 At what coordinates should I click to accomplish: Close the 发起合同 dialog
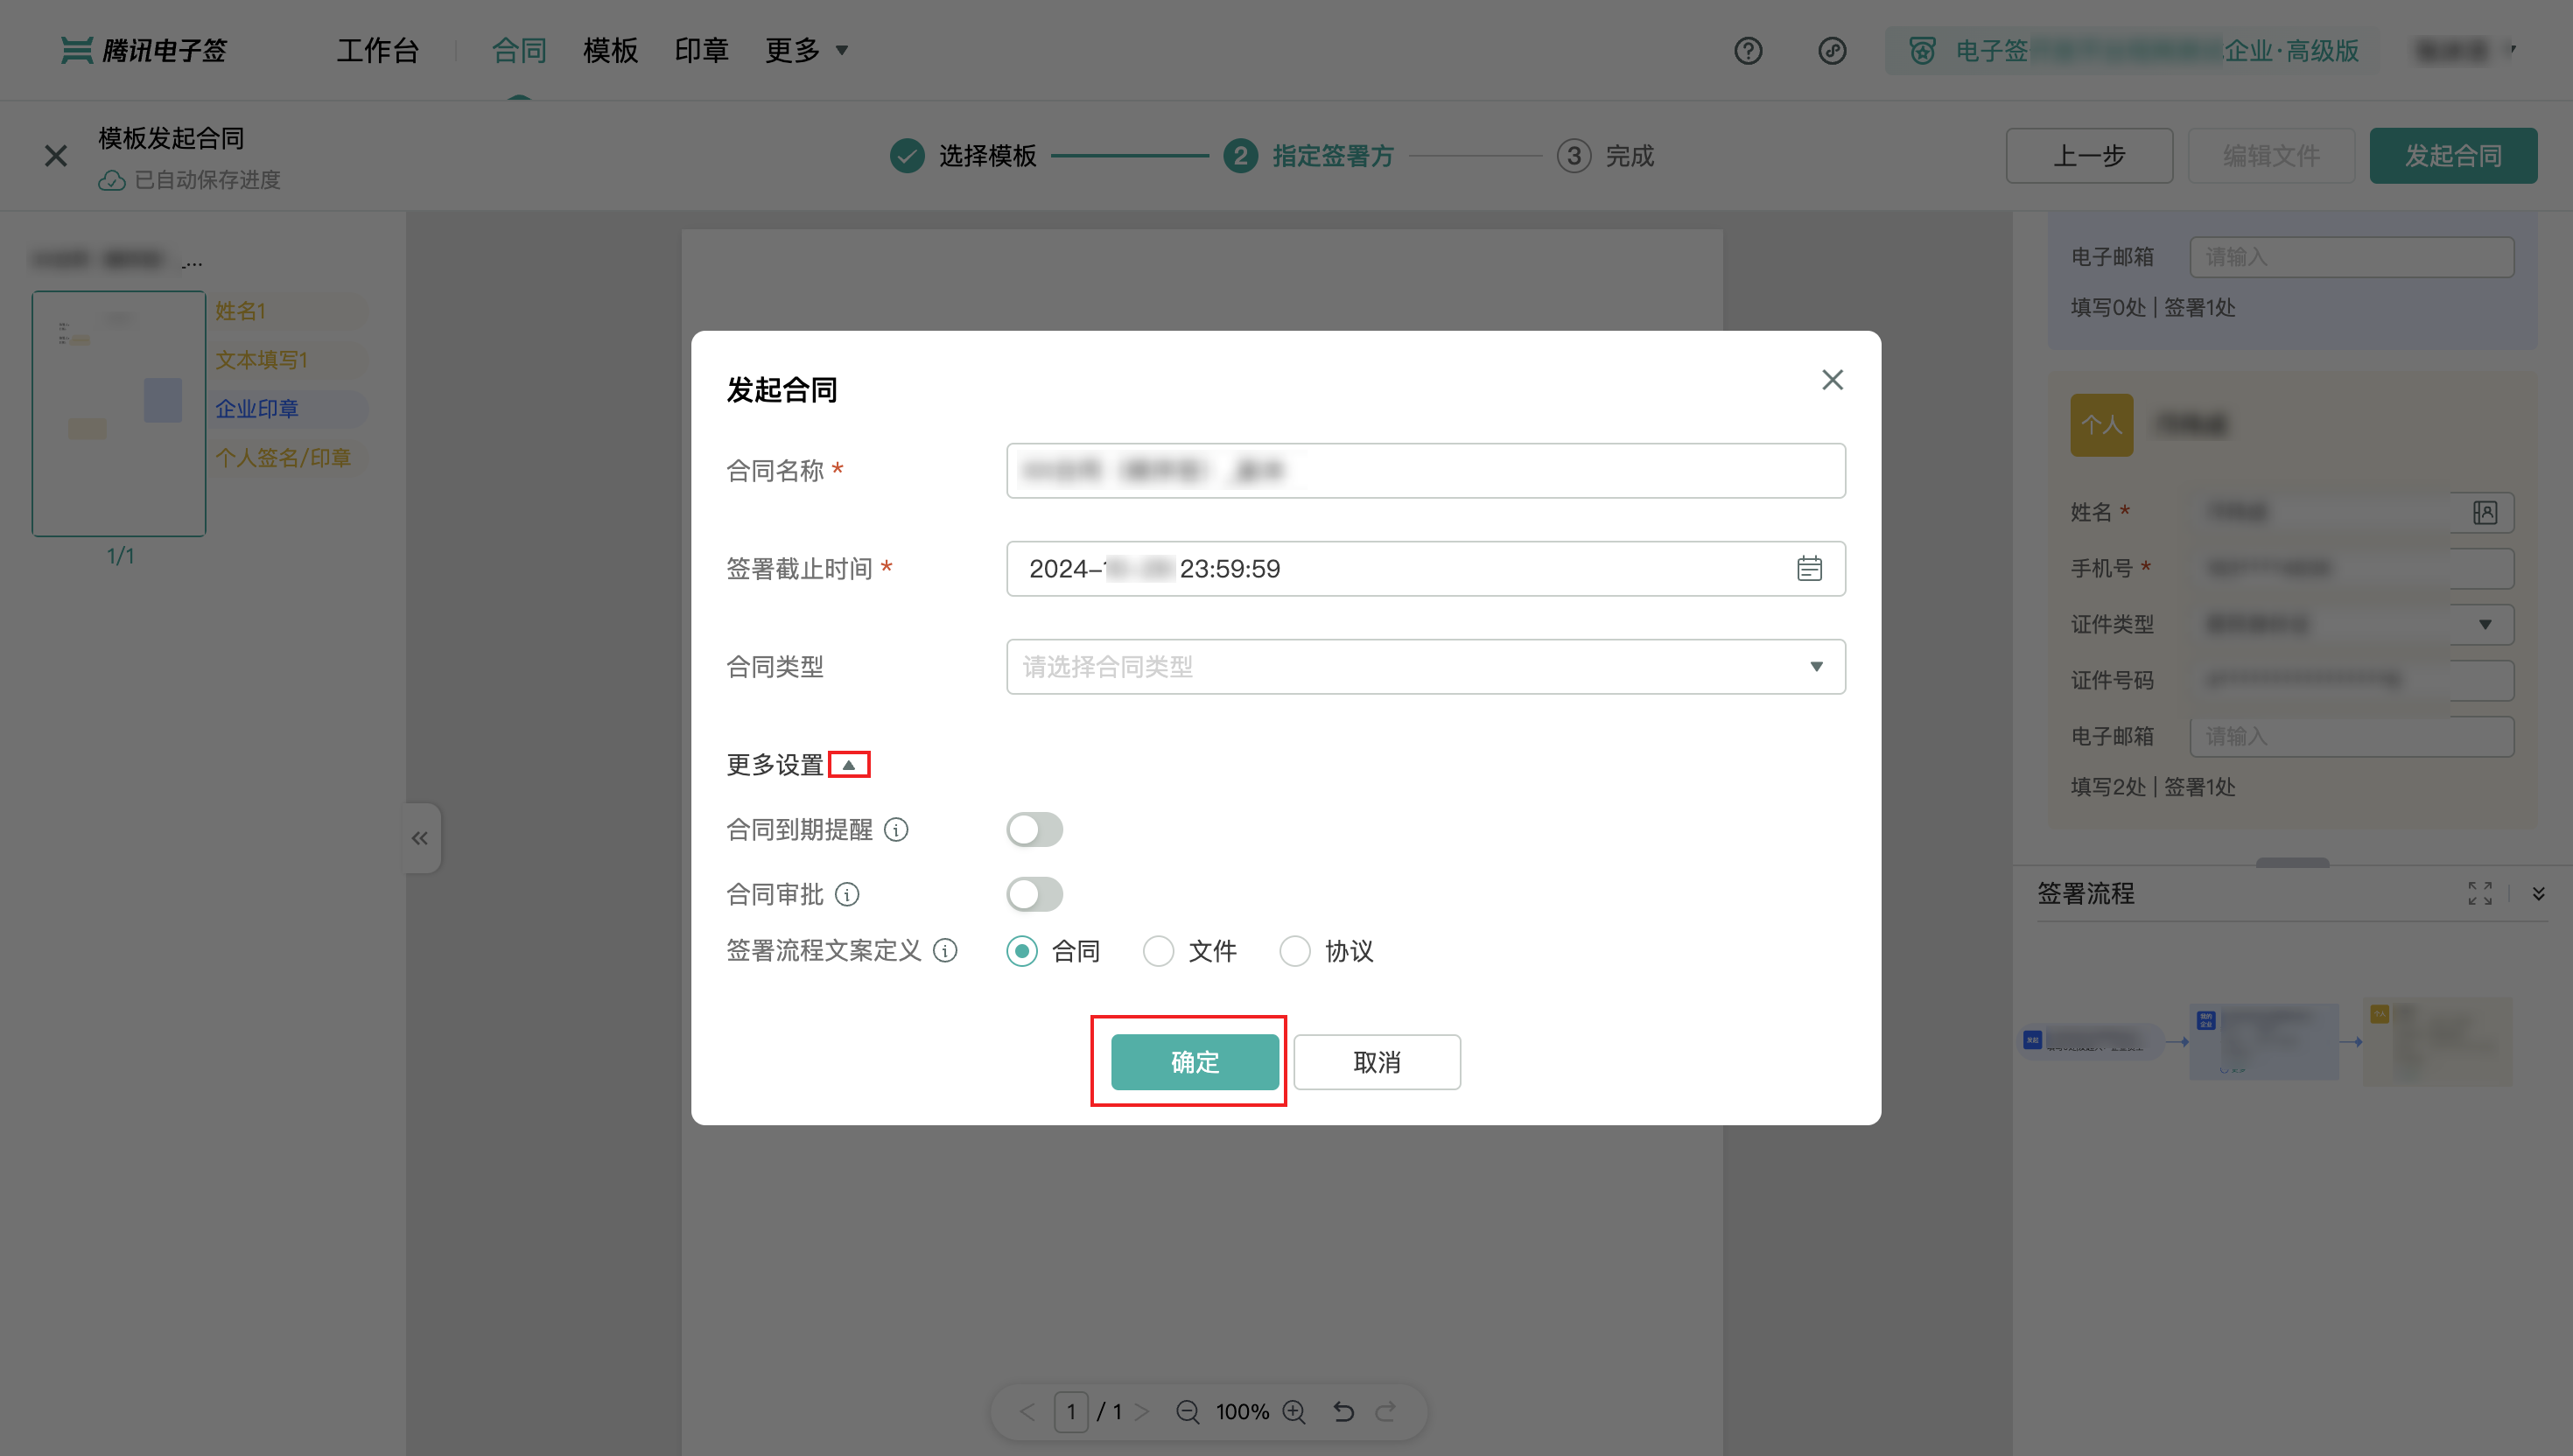coord(1832,380)
